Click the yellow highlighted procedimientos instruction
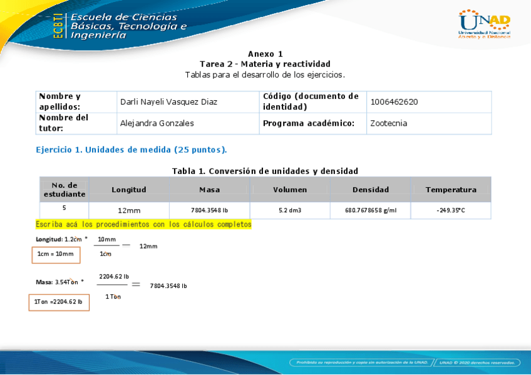531x375 pixels. click(x=143, y=224)
